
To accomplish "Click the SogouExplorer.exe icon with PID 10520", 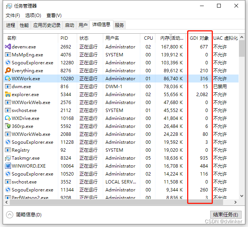I will pos(8,174).
